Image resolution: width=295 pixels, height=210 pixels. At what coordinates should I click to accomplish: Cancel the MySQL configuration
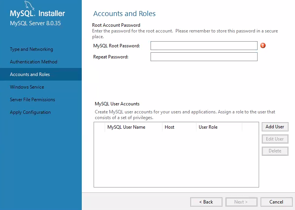(x=276, y=202)
